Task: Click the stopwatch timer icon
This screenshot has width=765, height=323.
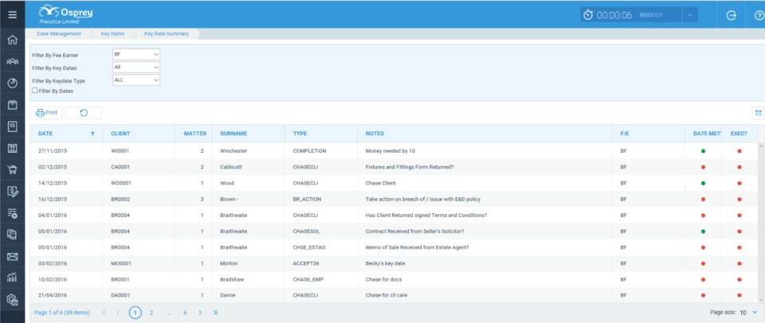Action: 588,15
